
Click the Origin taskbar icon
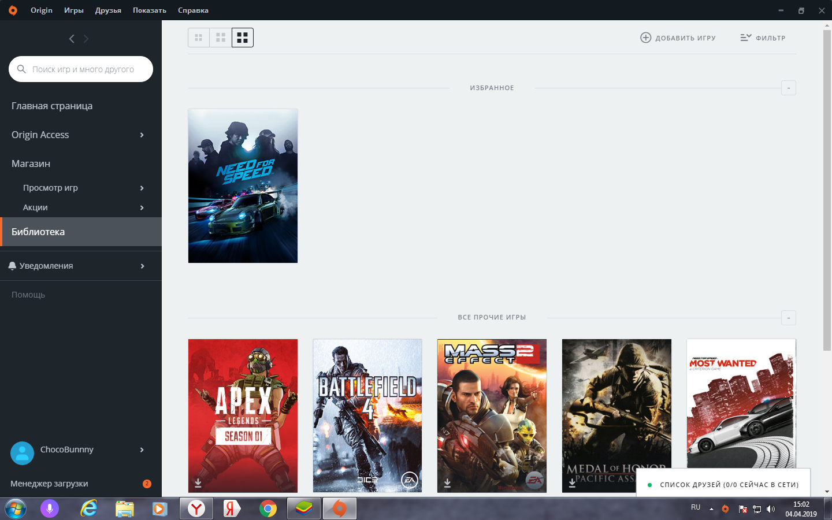(x=340, y=509)
